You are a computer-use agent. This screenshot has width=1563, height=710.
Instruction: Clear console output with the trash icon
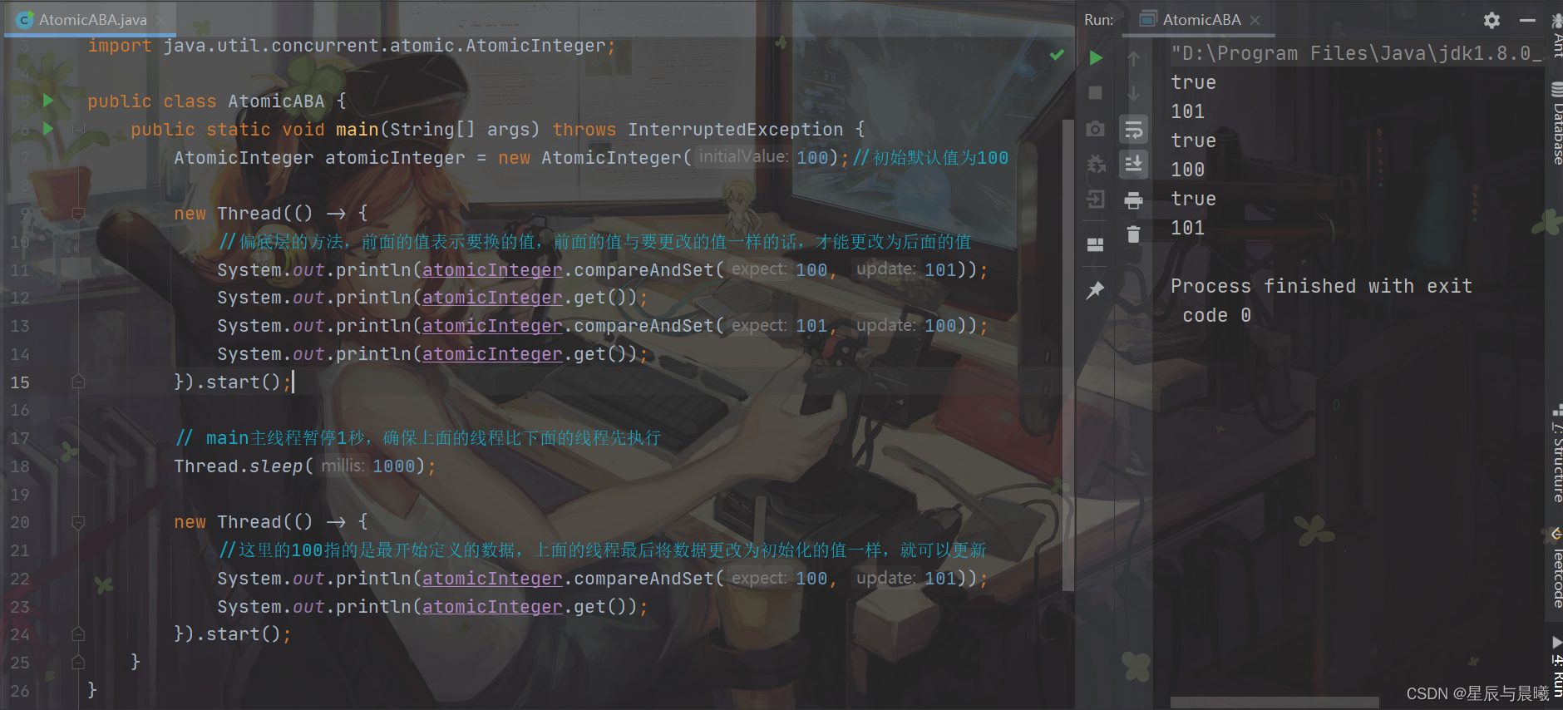point(1133,234)
